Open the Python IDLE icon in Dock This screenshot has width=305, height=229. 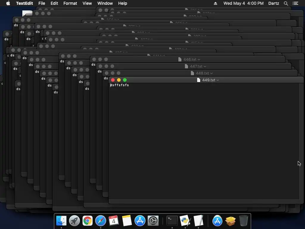185,221
